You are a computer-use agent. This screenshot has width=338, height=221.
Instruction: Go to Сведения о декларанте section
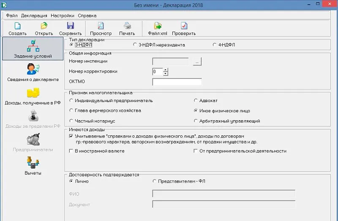point(33,73)
